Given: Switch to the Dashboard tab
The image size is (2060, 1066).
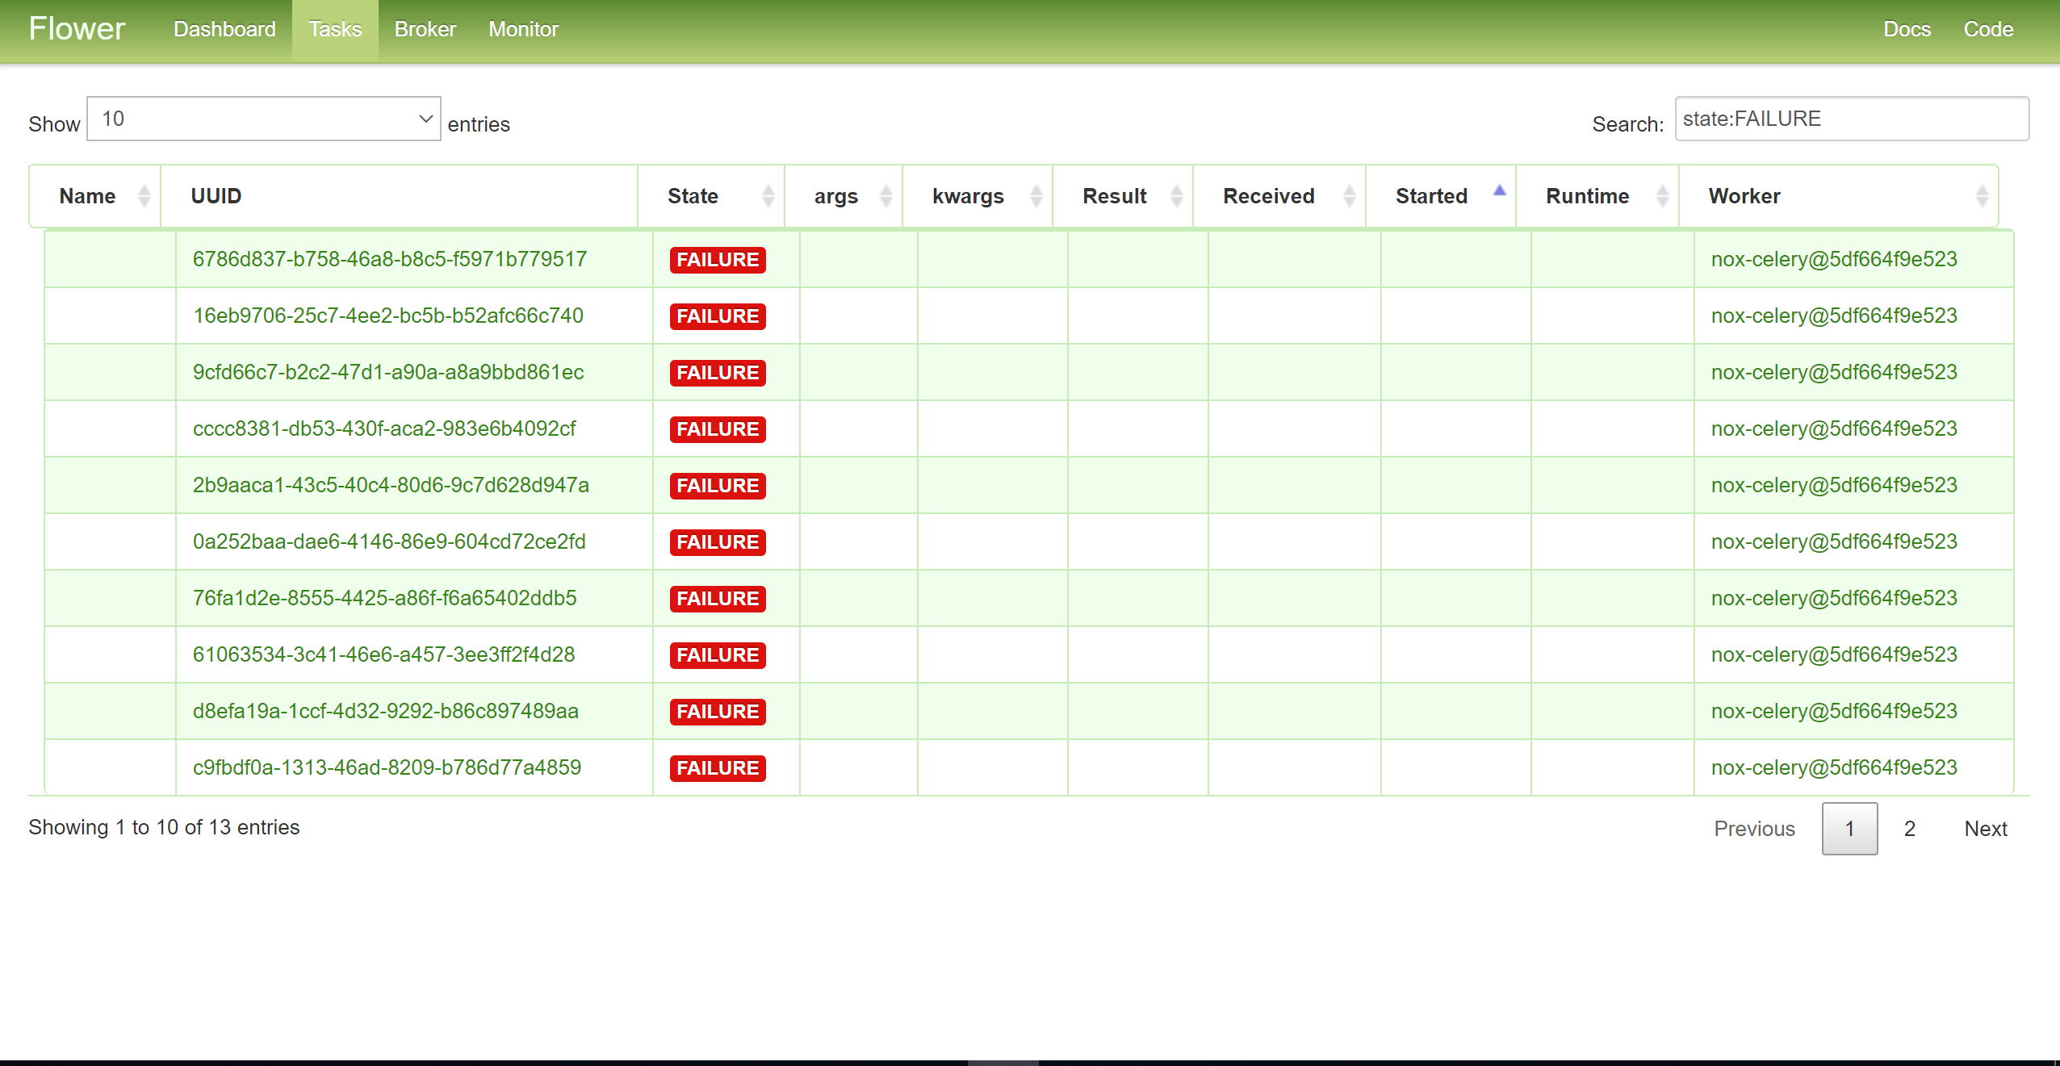Looking at the screenshot, I should (224, 29).
